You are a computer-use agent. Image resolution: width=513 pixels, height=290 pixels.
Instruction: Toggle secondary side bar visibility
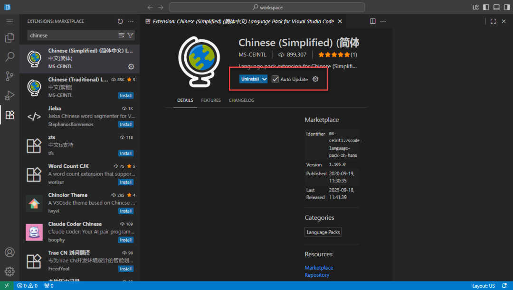(x=507, y=7)
